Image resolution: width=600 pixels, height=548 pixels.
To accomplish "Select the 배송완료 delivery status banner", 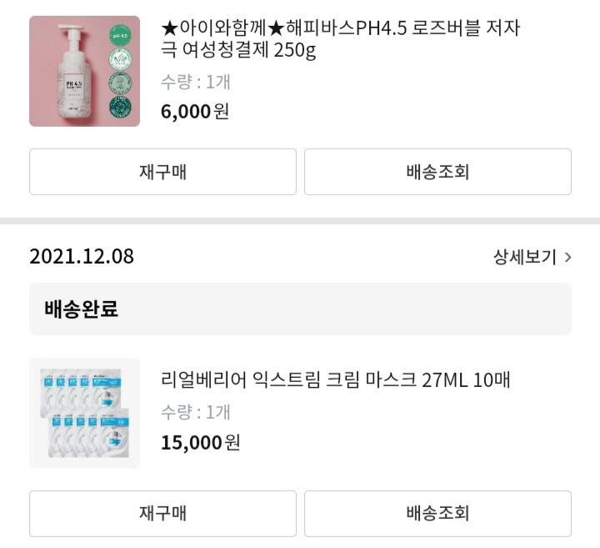I will 300,309.
